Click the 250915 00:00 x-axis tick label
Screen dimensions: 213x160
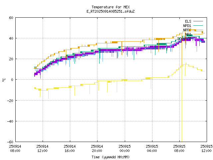pyautogui.click(x=124, y=148)
